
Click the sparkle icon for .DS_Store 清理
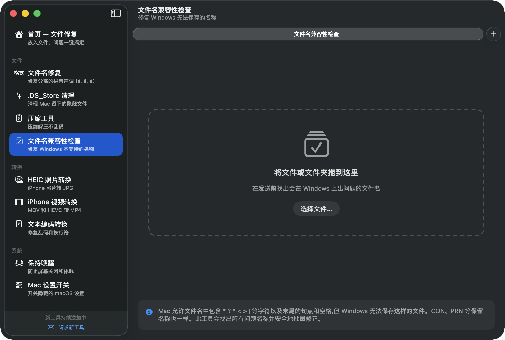tap(19, 95)
